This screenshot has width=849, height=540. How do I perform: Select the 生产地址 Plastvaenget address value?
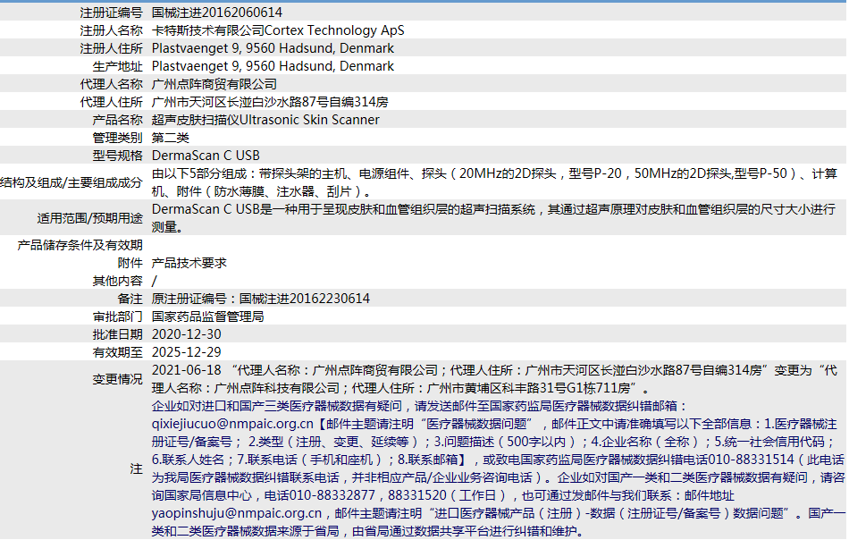point(273,66)
